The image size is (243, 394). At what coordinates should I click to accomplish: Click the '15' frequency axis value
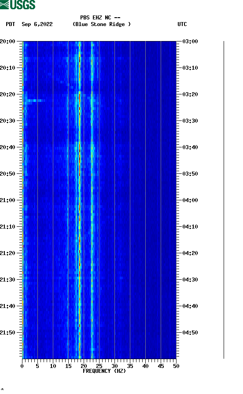pos(68,366)
